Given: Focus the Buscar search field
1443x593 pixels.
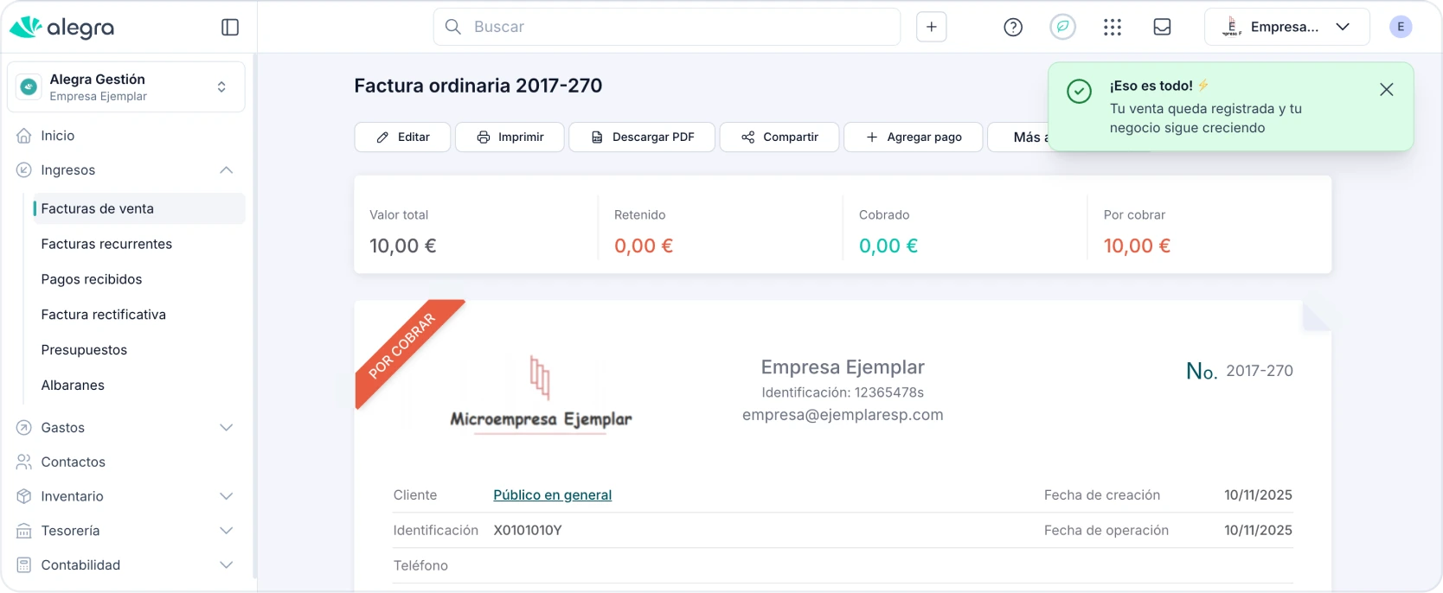Looking at the screenshot, I should coord(667,27).
